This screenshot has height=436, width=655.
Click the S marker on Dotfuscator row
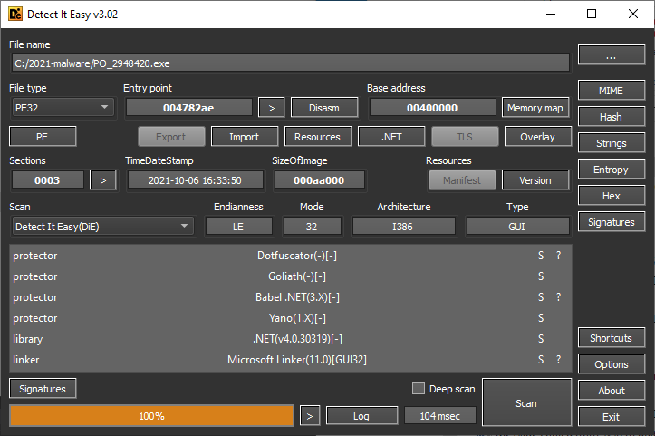pos(541,256)
